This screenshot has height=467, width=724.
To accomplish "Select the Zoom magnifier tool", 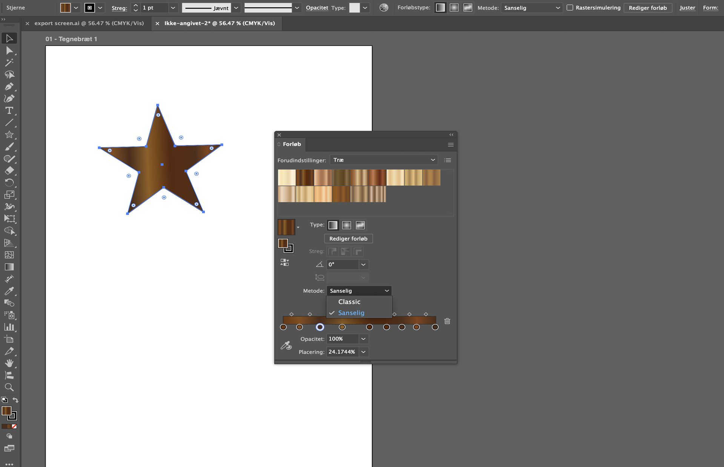I will pos(9,387).
